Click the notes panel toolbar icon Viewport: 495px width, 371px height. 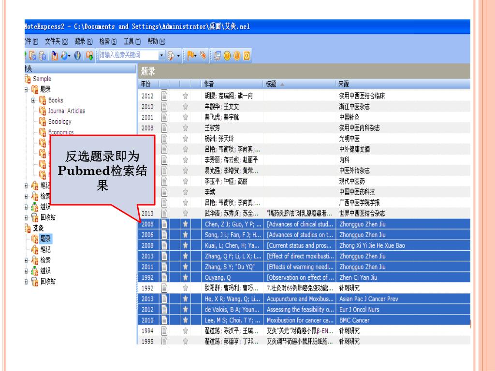tap(217, 56)
